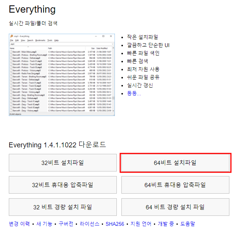Image resolution: width=247 pixels, height=235 pixels.
Task: Download the 64비트 설치파일 installer
Action: click(x=175, y=163)
